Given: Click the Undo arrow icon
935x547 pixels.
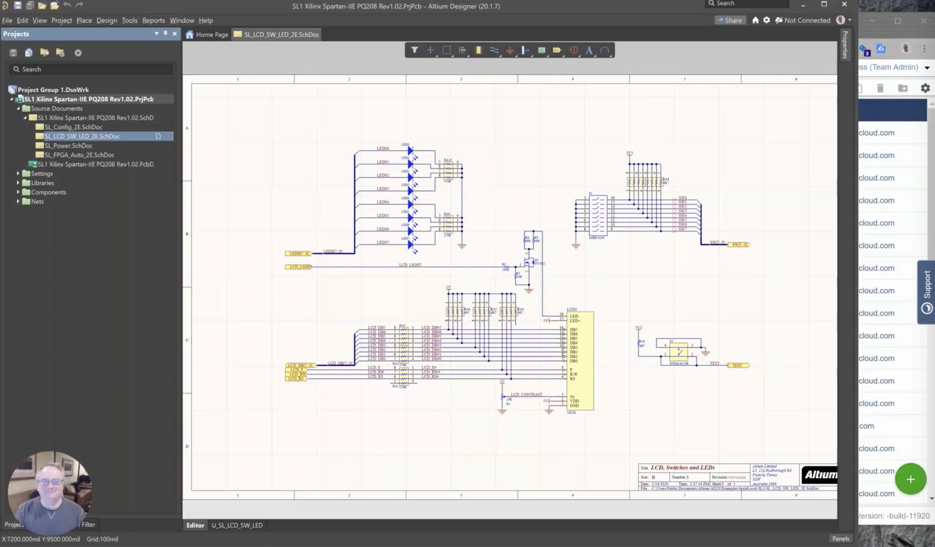Looking at the screenshot, I should point(67,5).
